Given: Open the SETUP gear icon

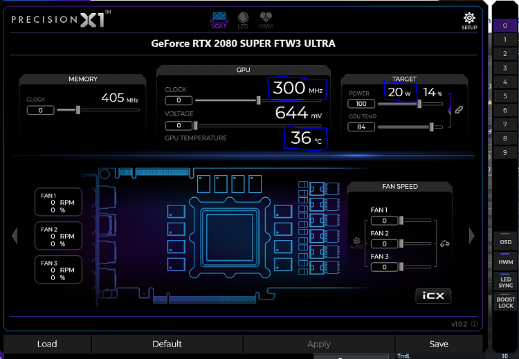Looking at the screenshot, I should pyautogui.click(x=469, y=21).
